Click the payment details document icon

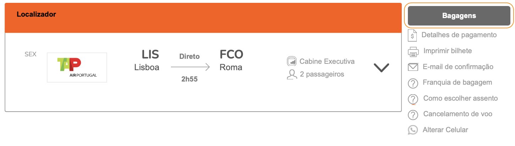[412, 35]
